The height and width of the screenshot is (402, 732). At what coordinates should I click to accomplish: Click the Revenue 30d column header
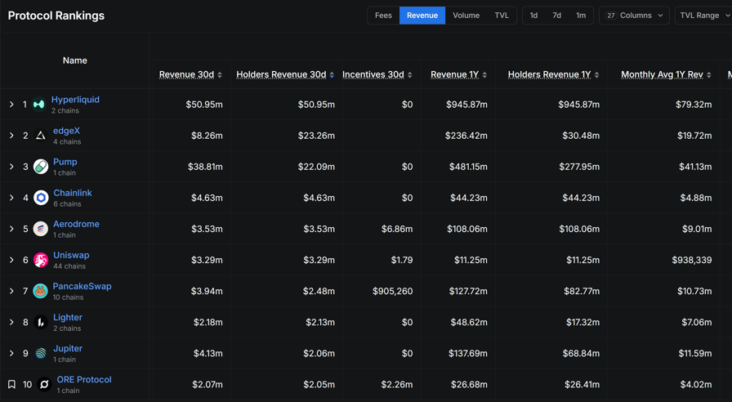(186, 74)
